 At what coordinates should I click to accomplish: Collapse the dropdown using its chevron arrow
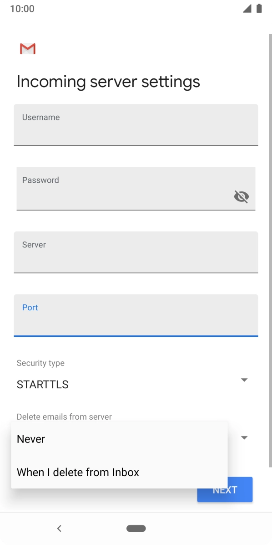244,437
